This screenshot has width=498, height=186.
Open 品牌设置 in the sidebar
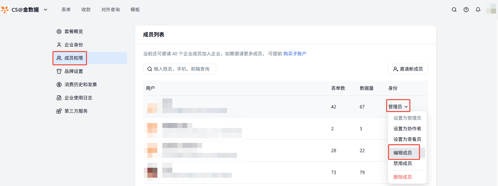(73, 71)
